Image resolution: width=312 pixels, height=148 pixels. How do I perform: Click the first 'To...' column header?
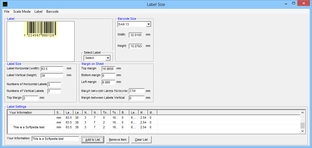[106, 112]
